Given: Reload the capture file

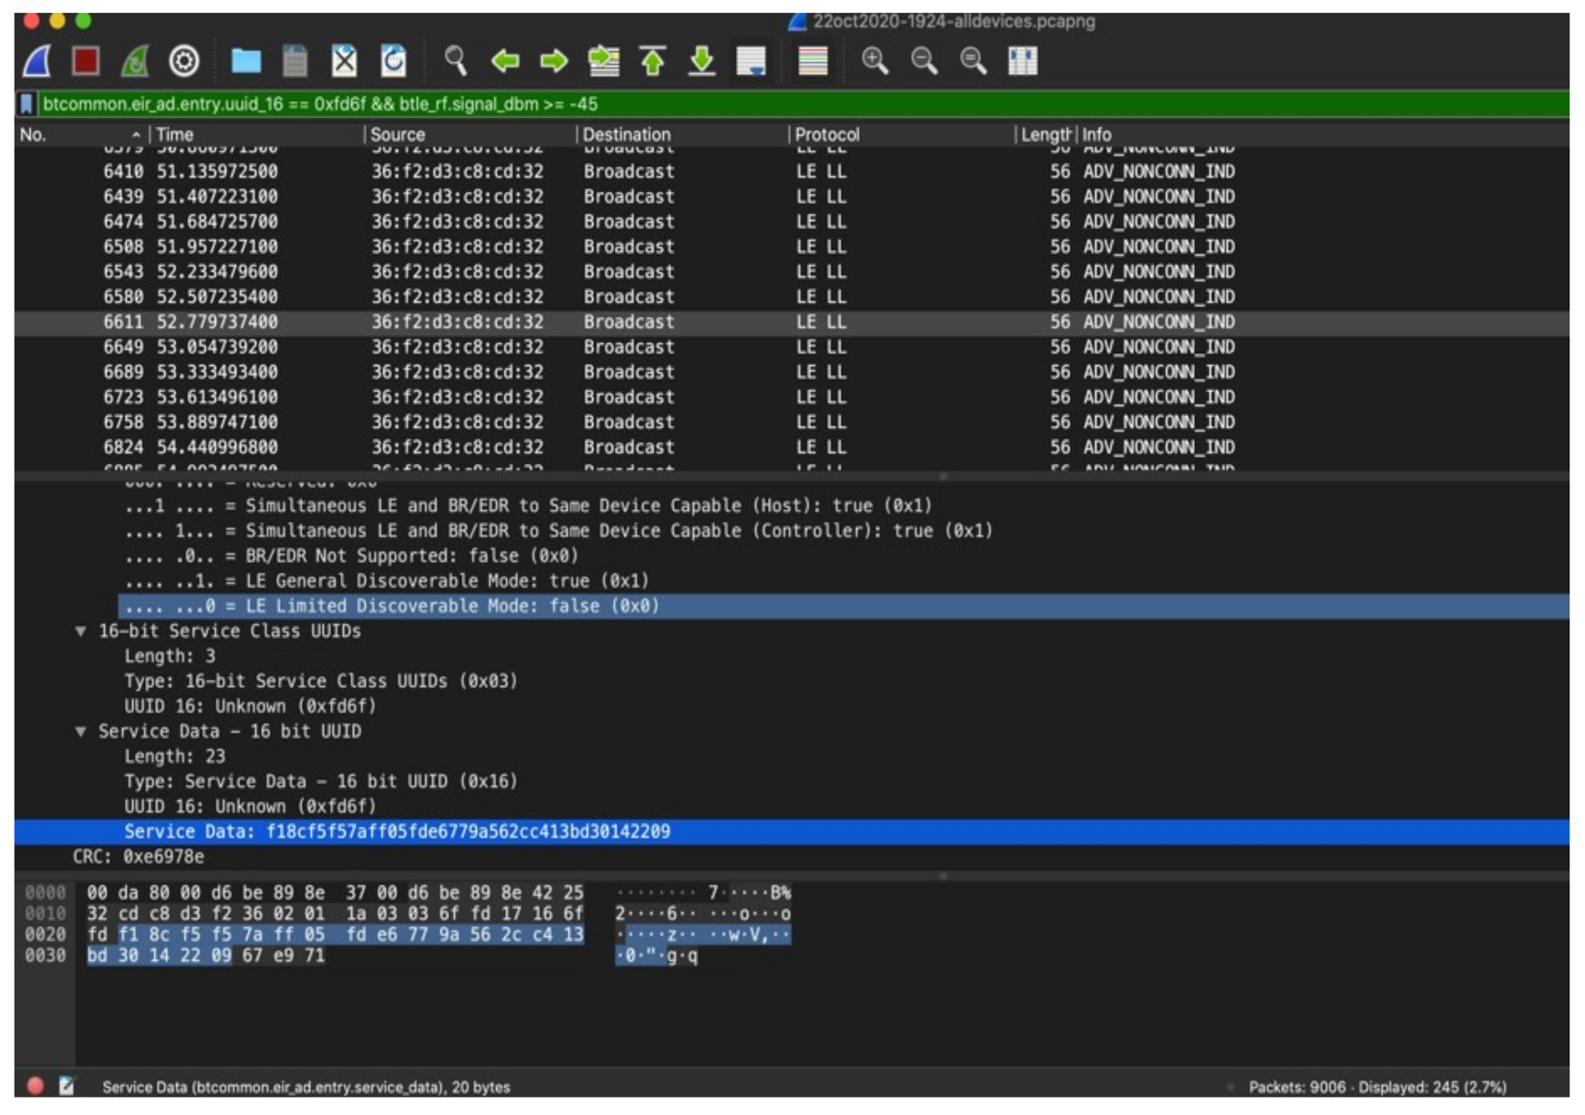Looking at the screenshot, I should point(393,61).
